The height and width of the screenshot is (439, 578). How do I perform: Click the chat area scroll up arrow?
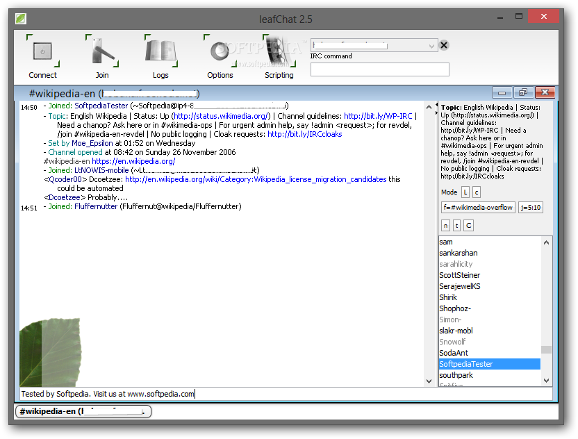coord(429,107)
